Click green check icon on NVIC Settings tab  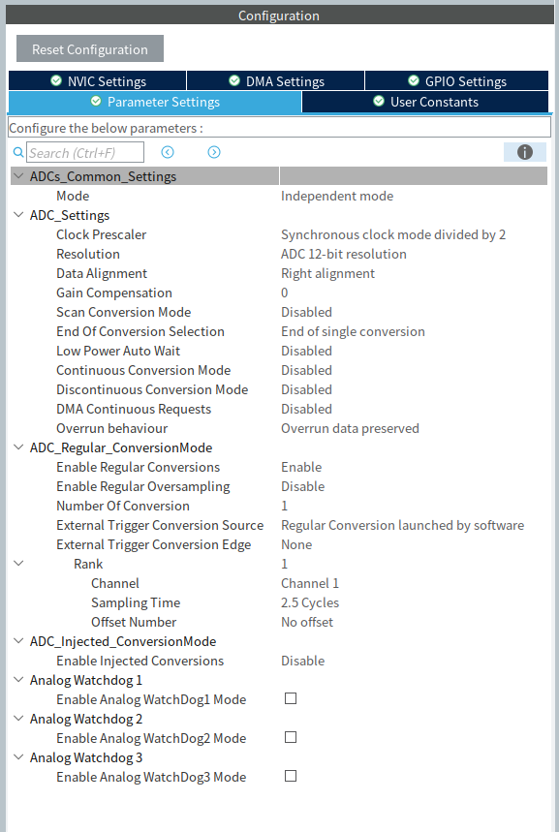pos(56,80)
